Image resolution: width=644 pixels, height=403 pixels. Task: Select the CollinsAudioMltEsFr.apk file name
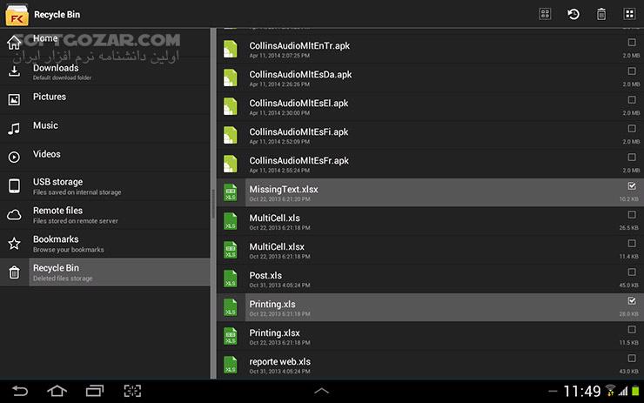pos(299,161)
